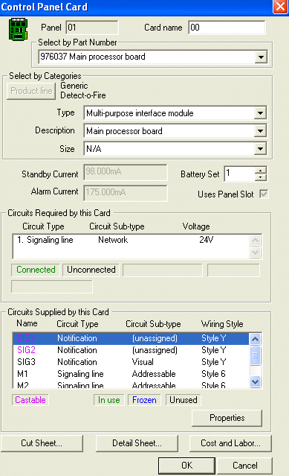
Task: Open the Description dropdown arrow
Action: [260, 131]
